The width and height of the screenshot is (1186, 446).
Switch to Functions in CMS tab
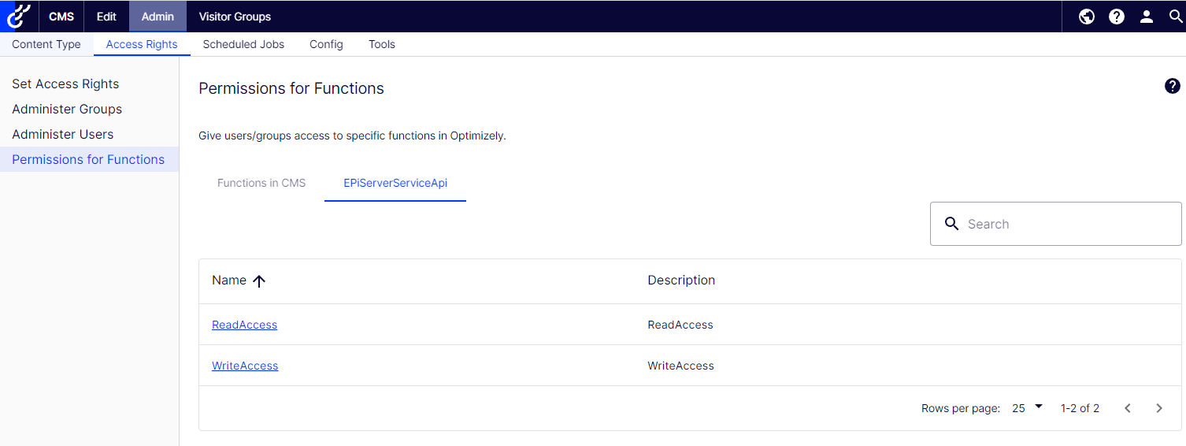click(x=261, y=183)
